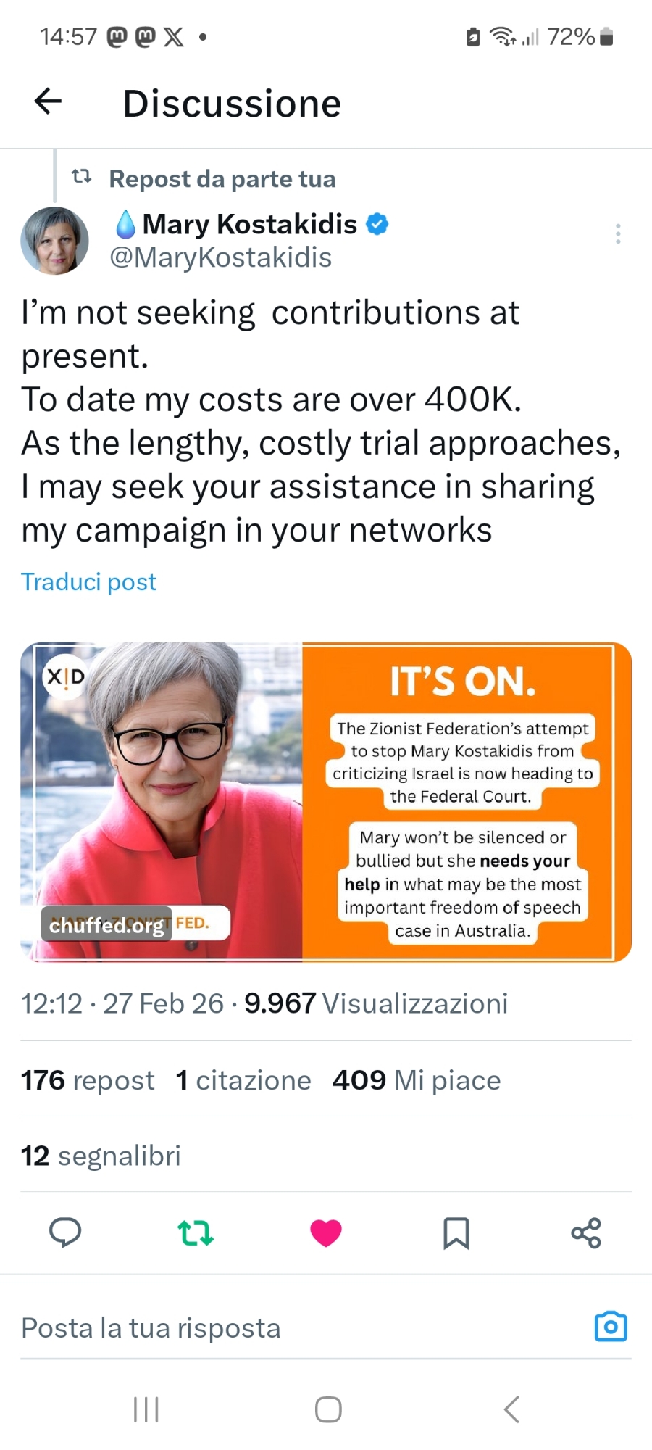Unlike the post with the heart icon
652x1450 pixels.
point(326,1232)
